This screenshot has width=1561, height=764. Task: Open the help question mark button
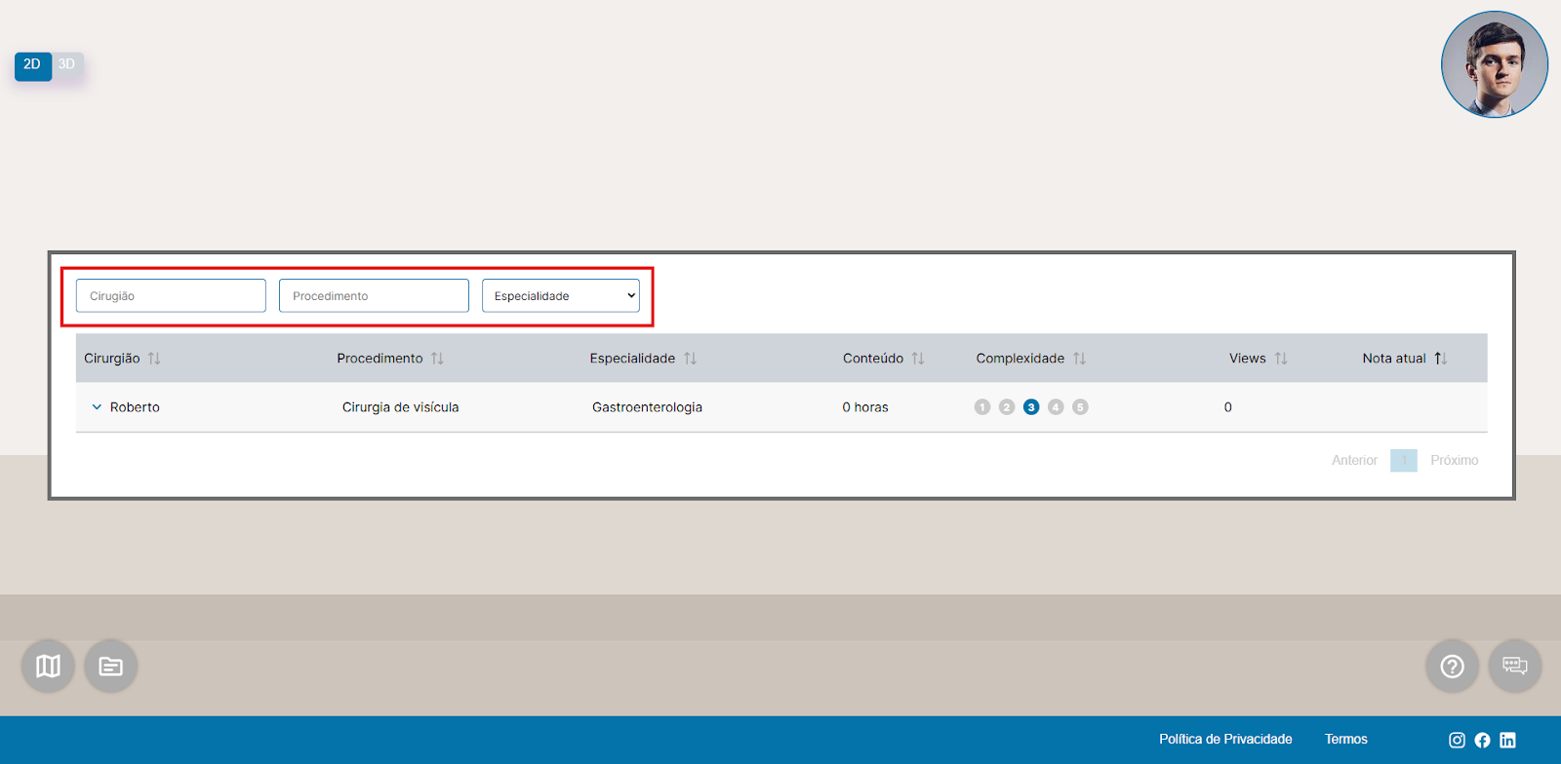[x=1452, y=666]
